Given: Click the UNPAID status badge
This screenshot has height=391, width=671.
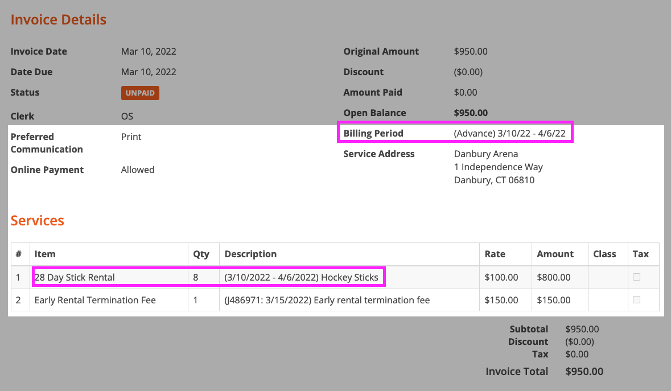Looking at the screenshot, I should [140, 93].
